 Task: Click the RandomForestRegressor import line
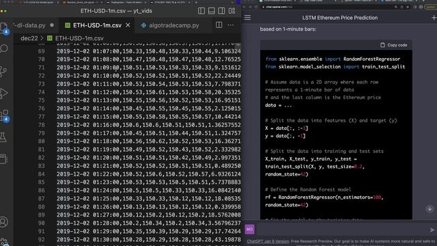tap(333, 59)
